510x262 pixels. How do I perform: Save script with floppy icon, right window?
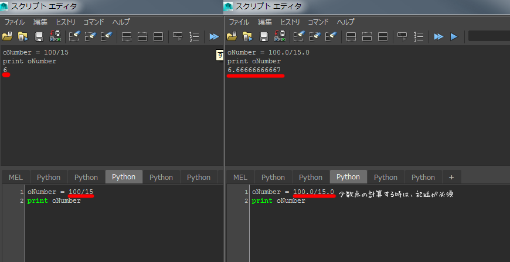coord(264,36)
